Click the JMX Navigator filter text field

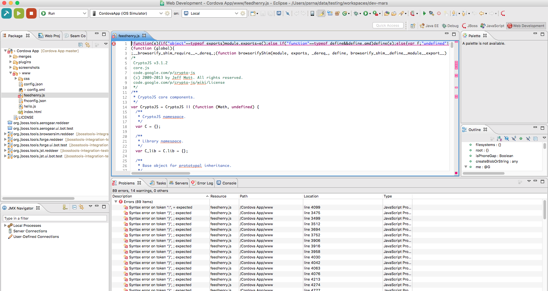[x=55, y=218]
